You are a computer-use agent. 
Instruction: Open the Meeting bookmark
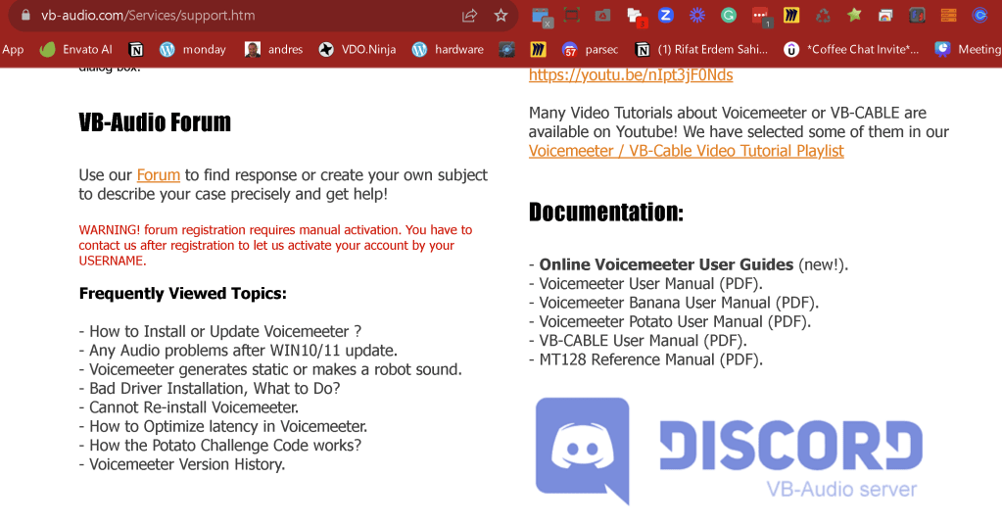[x=968, y=49]
